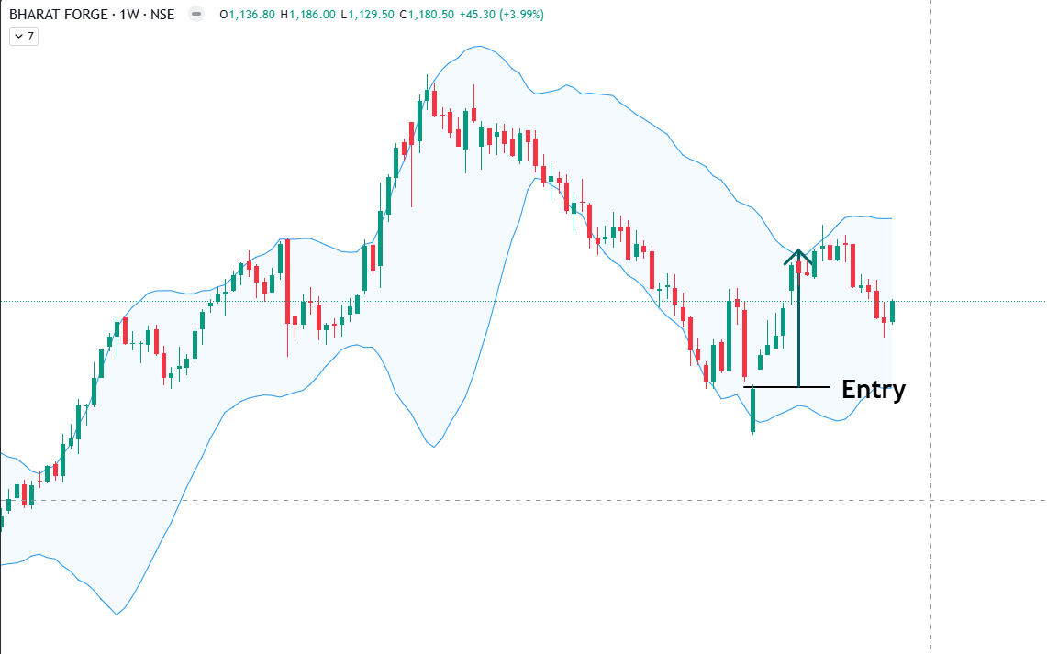Select the black horizontal entry line

[780, 387]
